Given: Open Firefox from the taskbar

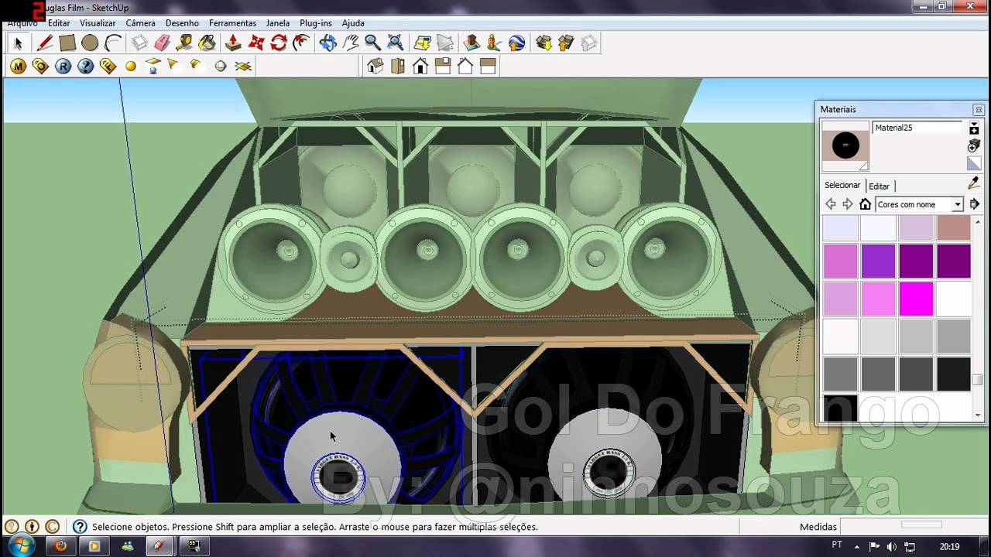Looking at the screenshot, I should [60, 546].
